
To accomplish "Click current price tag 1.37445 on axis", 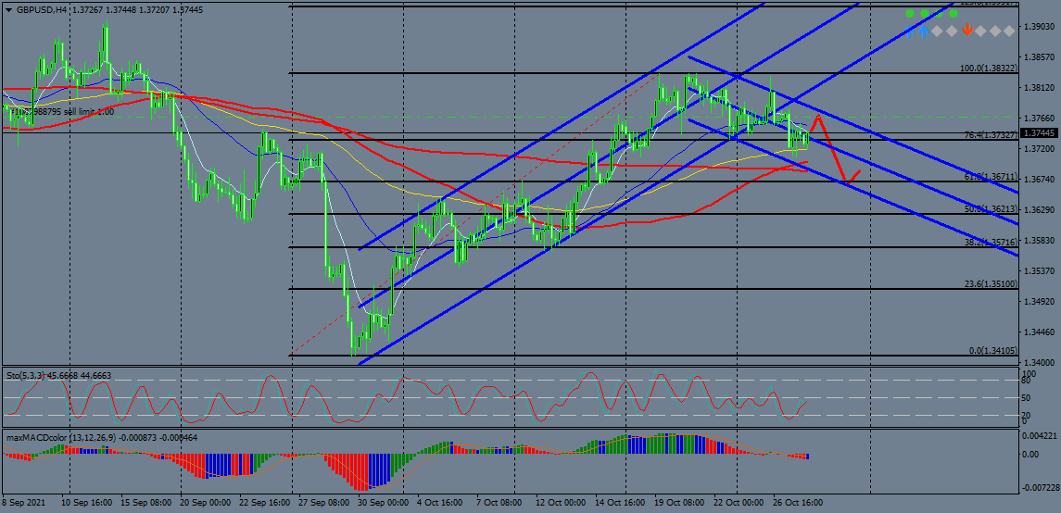I will click(1040, 133).
